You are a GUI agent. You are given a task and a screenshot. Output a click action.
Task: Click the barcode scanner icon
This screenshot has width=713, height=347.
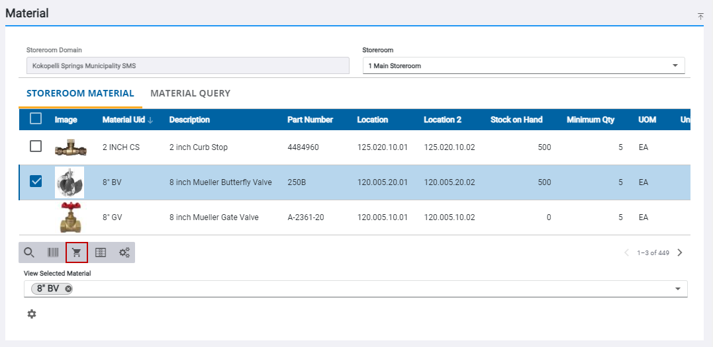[x=53, y=252]
